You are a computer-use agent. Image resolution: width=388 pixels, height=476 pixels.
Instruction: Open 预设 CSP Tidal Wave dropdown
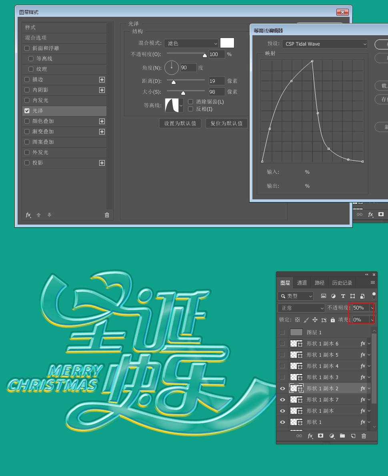(x=325, y=44)
